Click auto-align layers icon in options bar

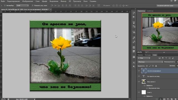coord(99,6)
